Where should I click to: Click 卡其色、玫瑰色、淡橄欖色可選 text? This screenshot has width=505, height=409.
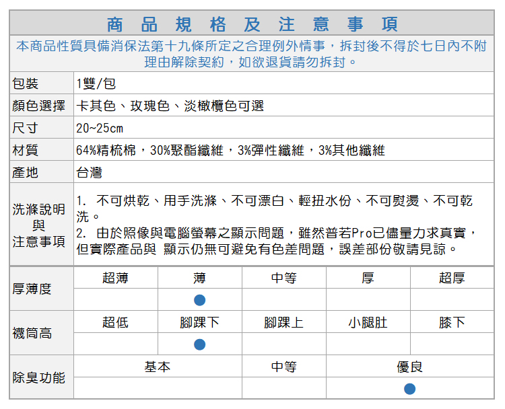(170, 106)
